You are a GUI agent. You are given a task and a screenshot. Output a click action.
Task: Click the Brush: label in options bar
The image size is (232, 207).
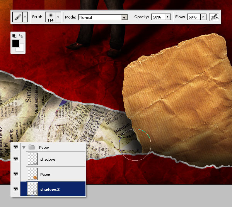[x=38, y=17]
